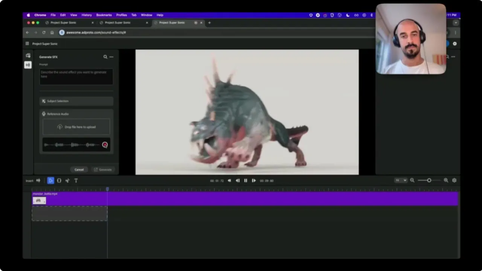Click the browser forward arrow
Image resolution: width=482 pixels, height=271 pixels.
[x=36, y=32]
